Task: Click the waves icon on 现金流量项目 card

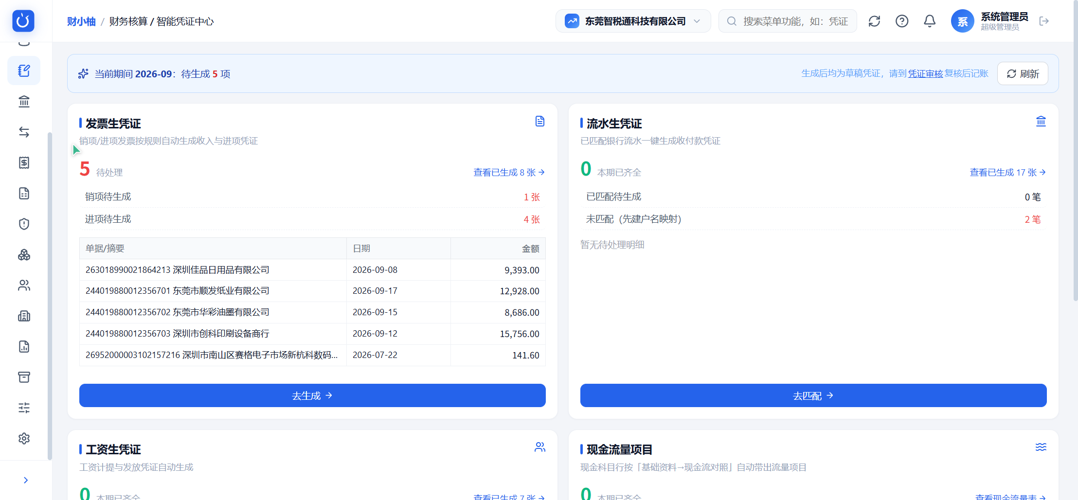Action: pyautogui.click(x=1041, y=447)
